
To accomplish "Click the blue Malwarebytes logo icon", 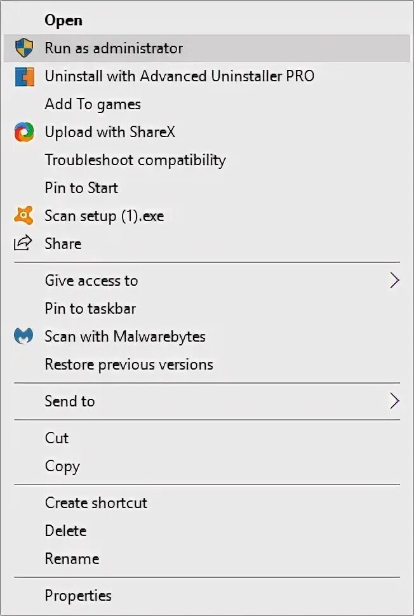I will click(x=23, y=337).
